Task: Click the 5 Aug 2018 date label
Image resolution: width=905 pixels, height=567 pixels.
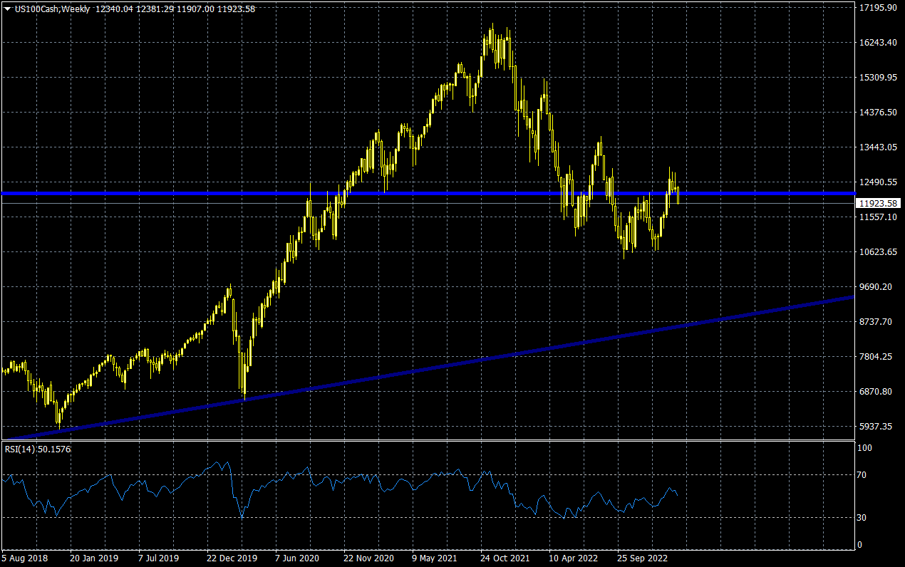Action: tap(25, 558)
